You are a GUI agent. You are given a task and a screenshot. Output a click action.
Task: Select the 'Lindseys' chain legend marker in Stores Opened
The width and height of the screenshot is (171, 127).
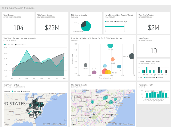[157, 78]
